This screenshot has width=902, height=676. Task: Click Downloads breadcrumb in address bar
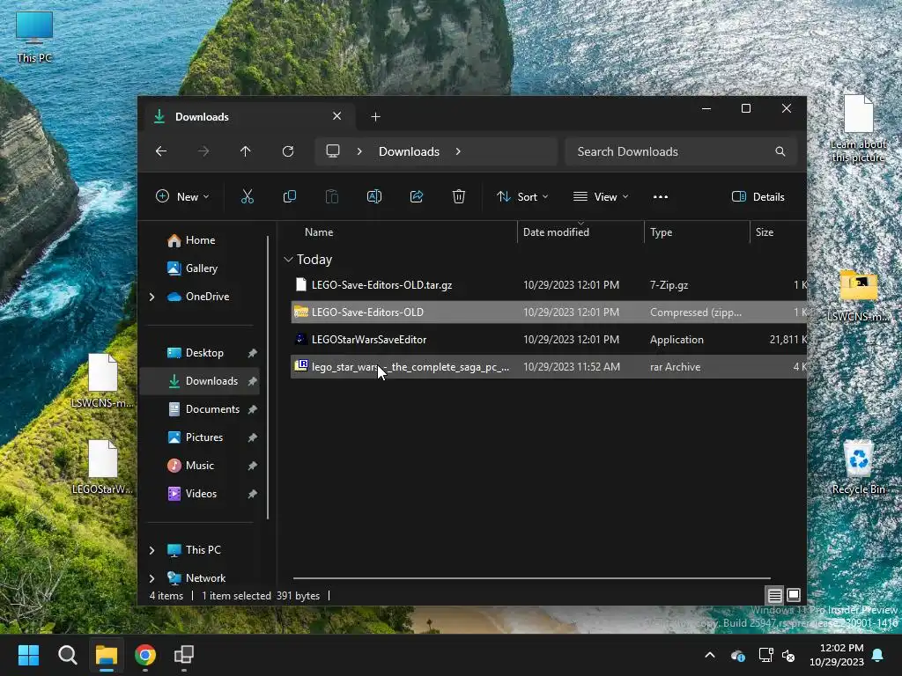(409, 151)
